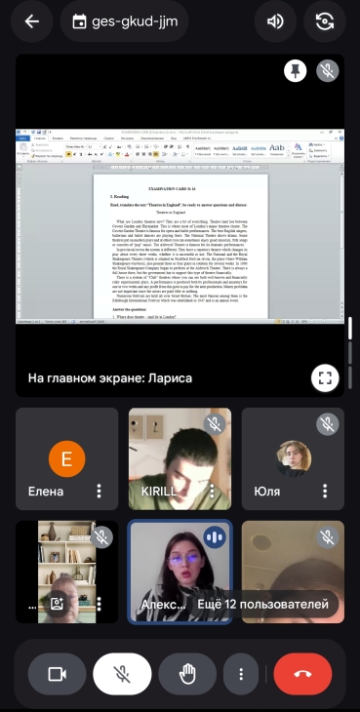The width and height of the screenshot is (360, 712).
Task: Click the vertical scroll indicator beside the presentation
Action: [x=350, y=329]
